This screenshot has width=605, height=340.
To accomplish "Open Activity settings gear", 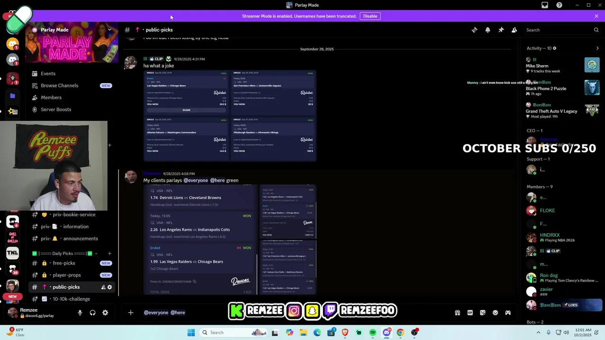I will (x=554, y=48).
